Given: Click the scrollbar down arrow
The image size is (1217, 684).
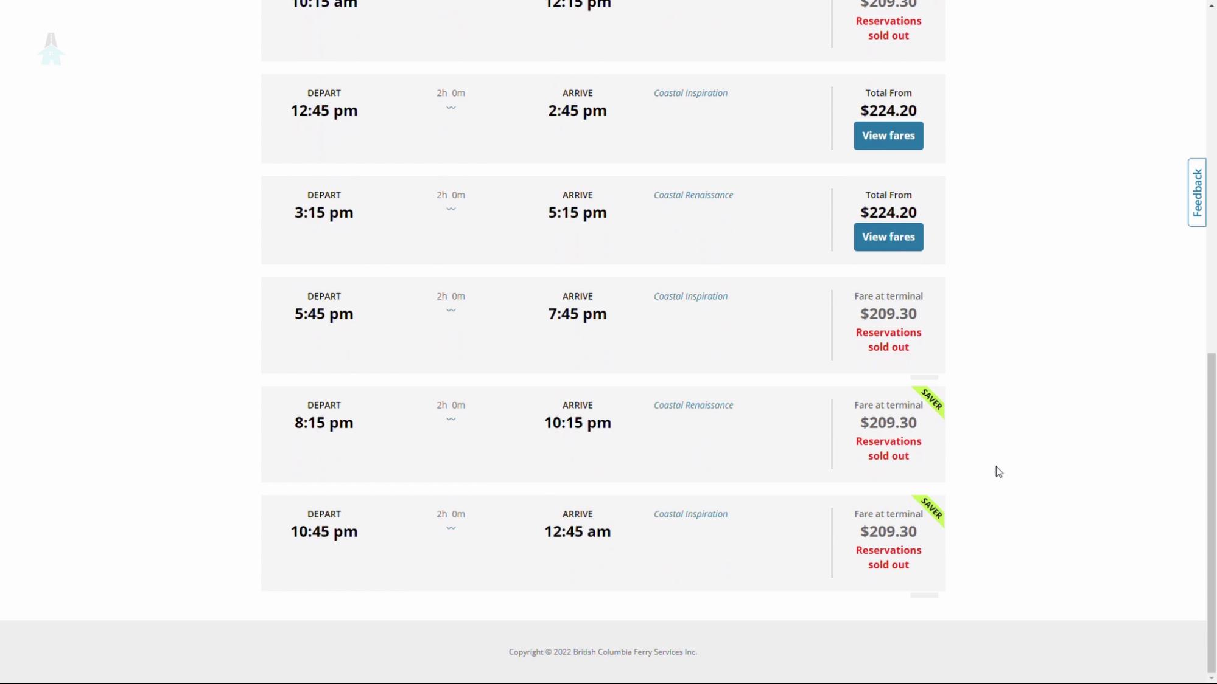Looking at the screenshot, I should (1212, 679).
